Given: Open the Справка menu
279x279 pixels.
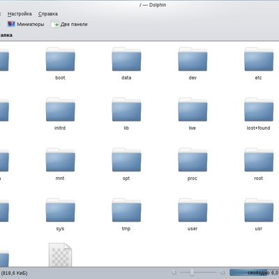Looking at the screenshot, I should coord(48,14).
